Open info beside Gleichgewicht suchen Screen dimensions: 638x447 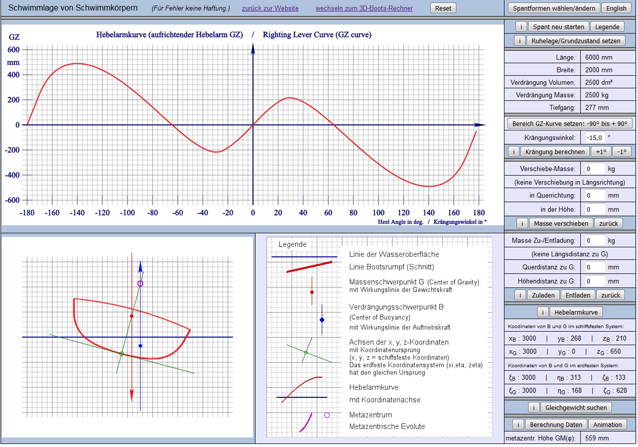[533, 407]
